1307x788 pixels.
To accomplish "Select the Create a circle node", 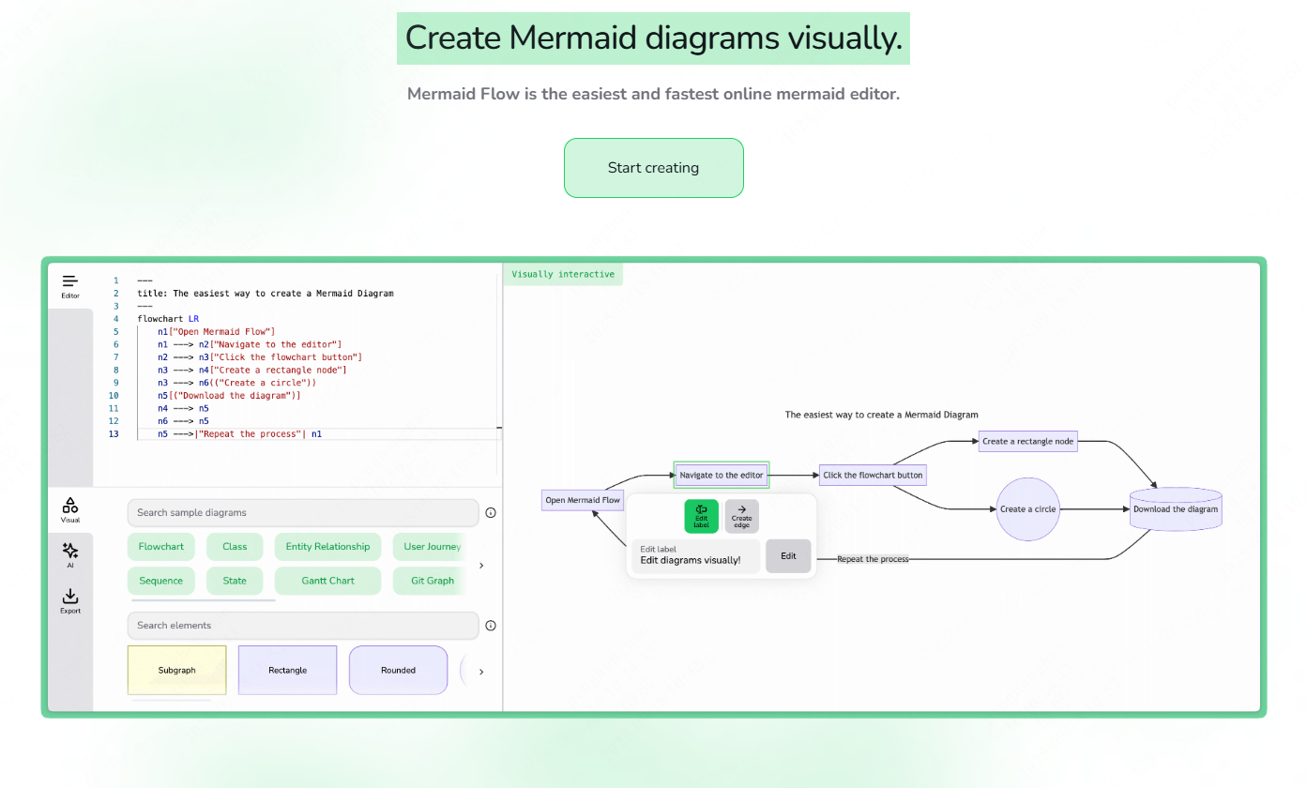I will coord(1027,509).
